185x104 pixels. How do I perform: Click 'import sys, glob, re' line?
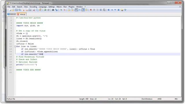[28, 26]
